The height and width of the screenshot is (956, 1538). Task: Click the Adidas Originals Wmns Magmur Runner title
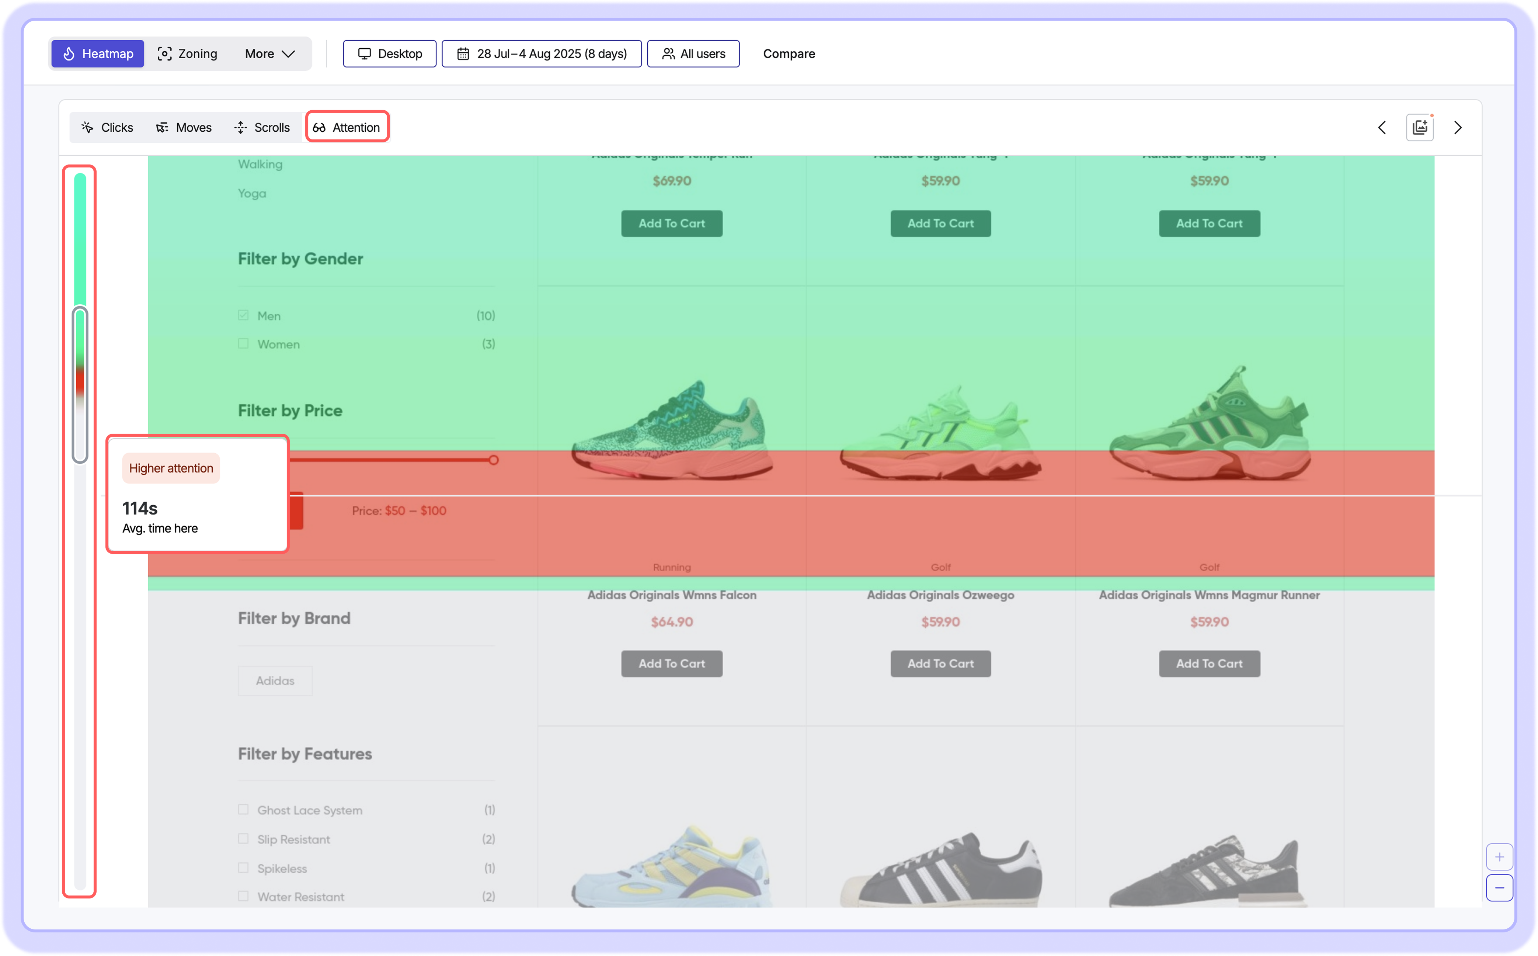click(1210, 595)
